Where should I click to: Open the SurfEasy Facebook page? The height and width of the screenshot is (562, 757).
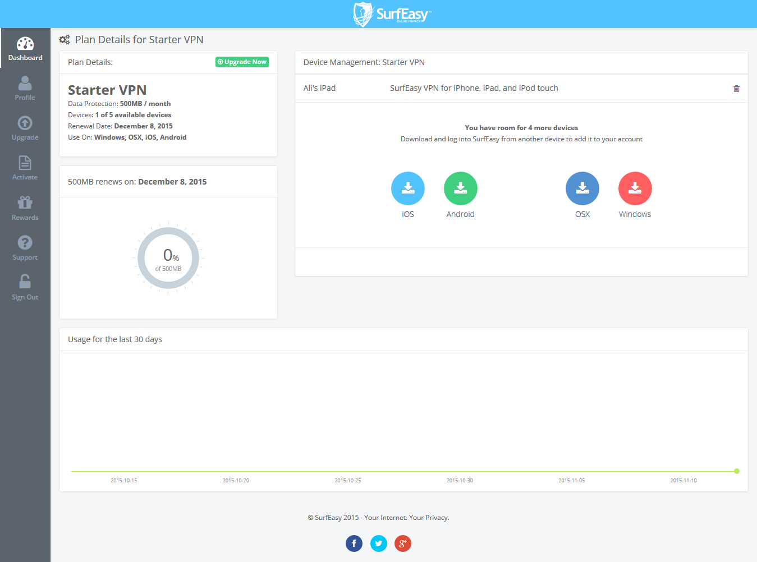354,543
